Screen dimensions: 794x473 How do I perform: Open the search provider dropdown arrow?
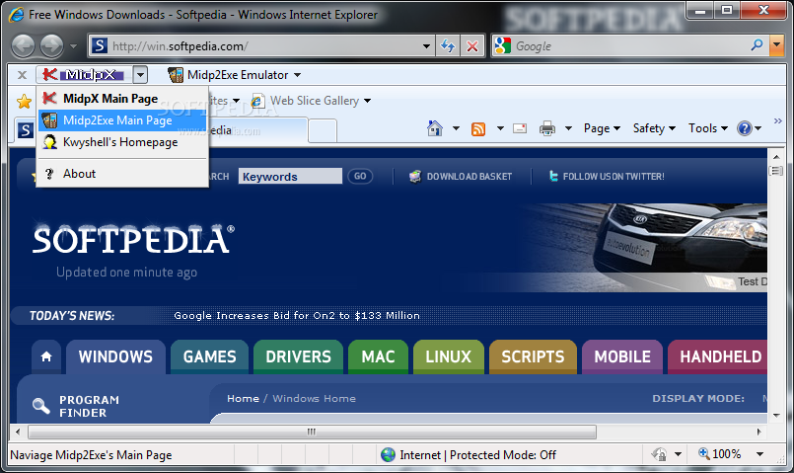point(776,45)
